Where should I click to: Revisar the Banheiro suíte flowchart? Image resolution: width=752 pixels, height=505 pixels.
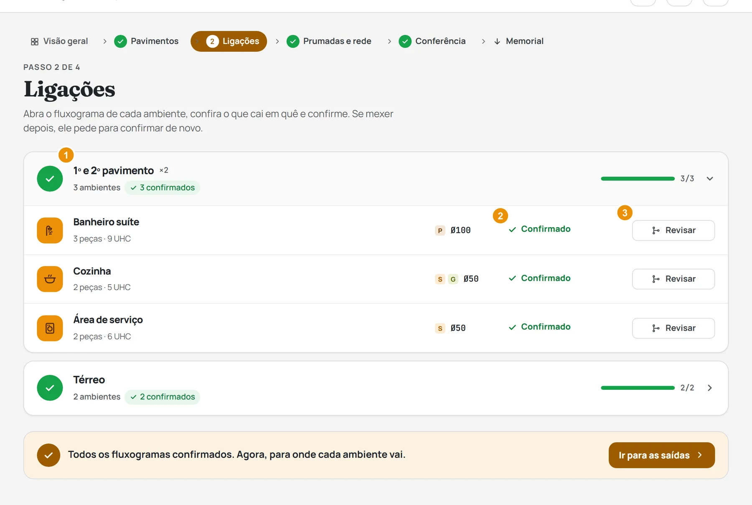click(673, 230)
